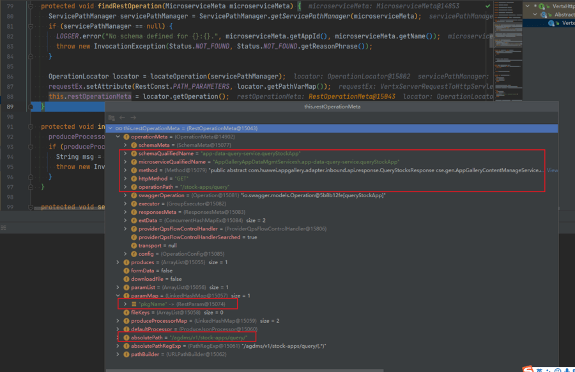Select the transport = null row
This screenshot has width=575, height=372.
(332, 246)
